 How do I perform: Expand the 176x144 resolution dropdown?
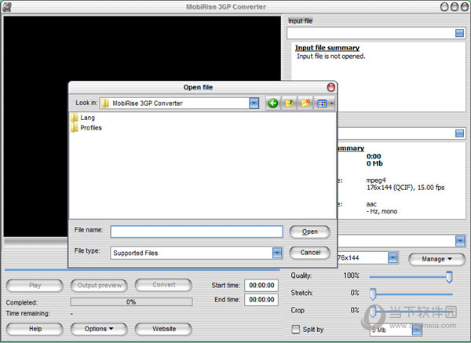[392, 257]
